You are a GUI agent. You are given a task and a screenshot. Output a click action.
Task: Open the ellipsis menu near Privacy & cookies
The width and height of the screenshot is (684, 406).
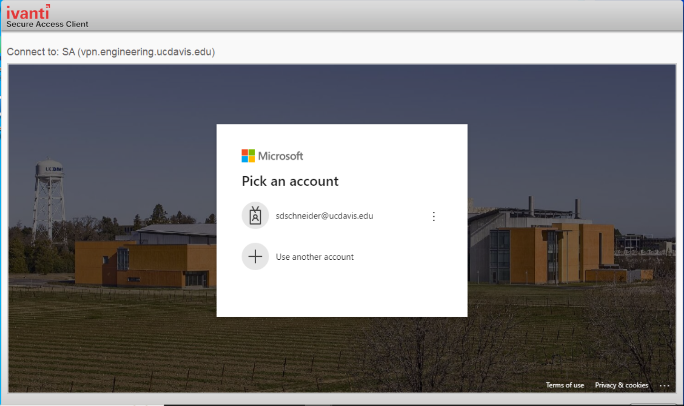[x=665, y=386]
